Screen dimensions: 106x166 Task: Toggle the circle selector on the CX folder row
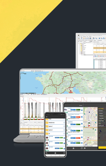64,134
